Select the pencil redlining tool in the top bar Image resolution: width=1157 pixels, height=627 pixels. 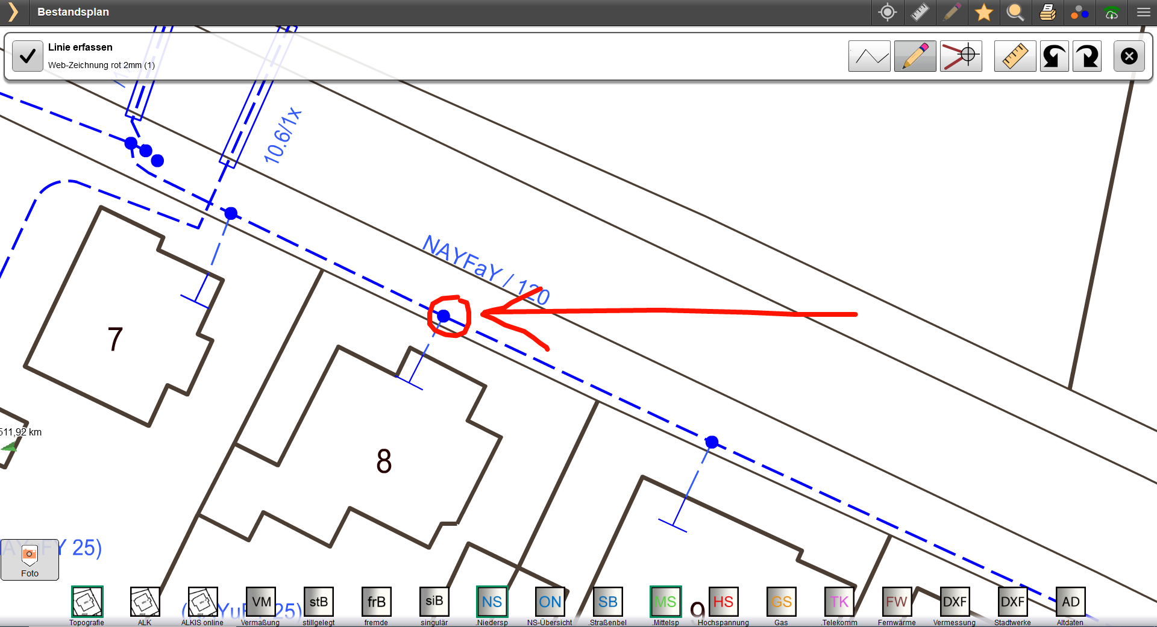pyautogui.click(x=952, y=12)
